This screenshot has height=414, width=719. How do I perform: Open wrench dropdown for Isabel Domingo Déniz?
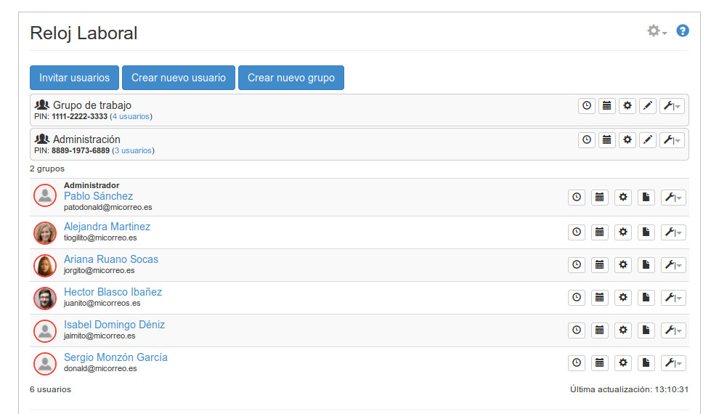(x=673, y=330)
